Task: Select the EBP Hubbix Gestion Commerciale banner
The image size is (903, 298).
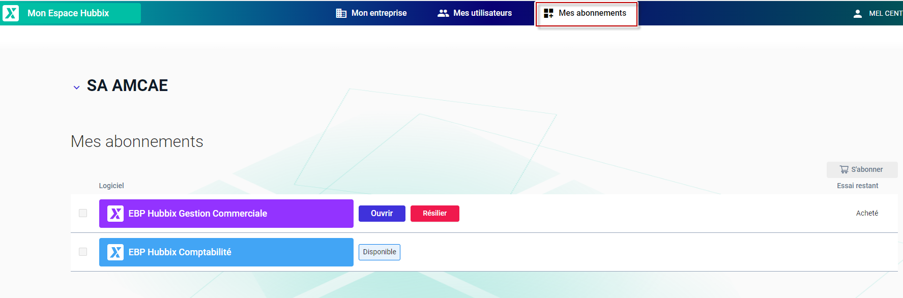Action: 226,214
